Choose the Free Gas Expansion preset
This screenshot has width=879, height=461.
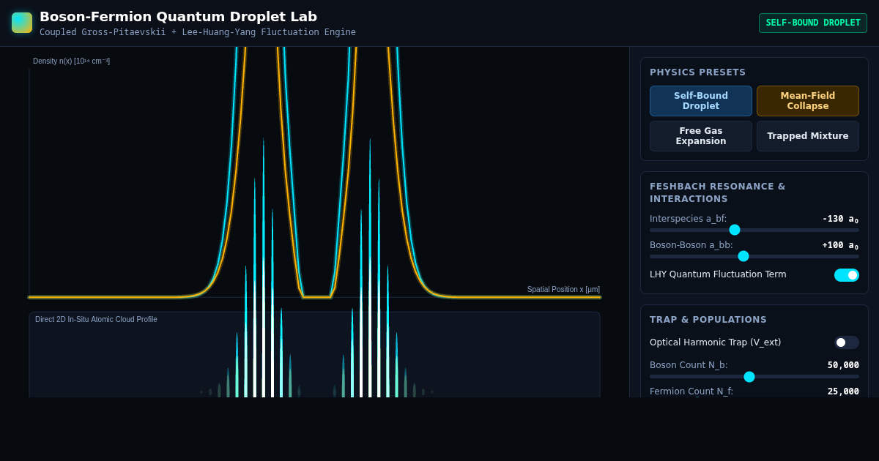point(701,136)
